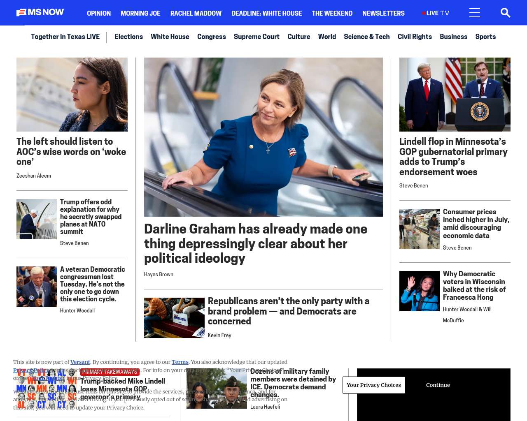Open Darline Graham escalator photo
The height and width of the screenshot is (421, 527).
click(263, 137)
